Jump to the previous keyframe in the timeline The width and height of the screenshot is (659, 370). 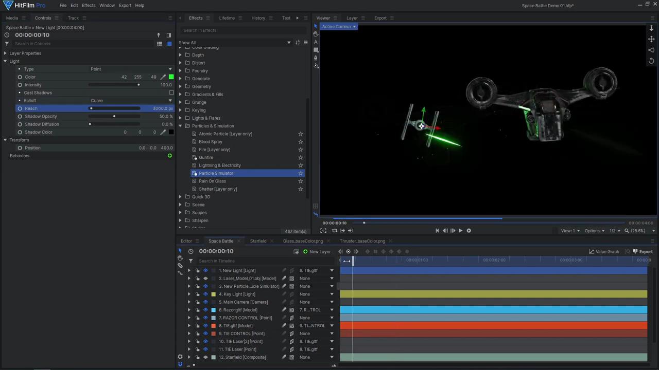click(340, 252)
